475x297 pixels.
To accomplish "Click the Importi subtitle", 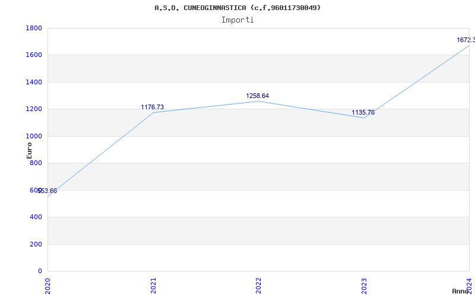I will click(x=237, y=20).
